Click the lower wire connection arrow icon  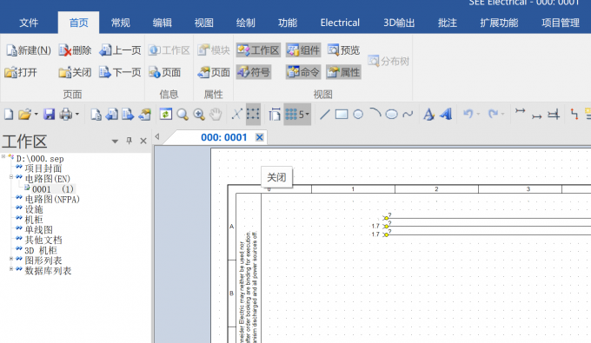pos(537,116)
